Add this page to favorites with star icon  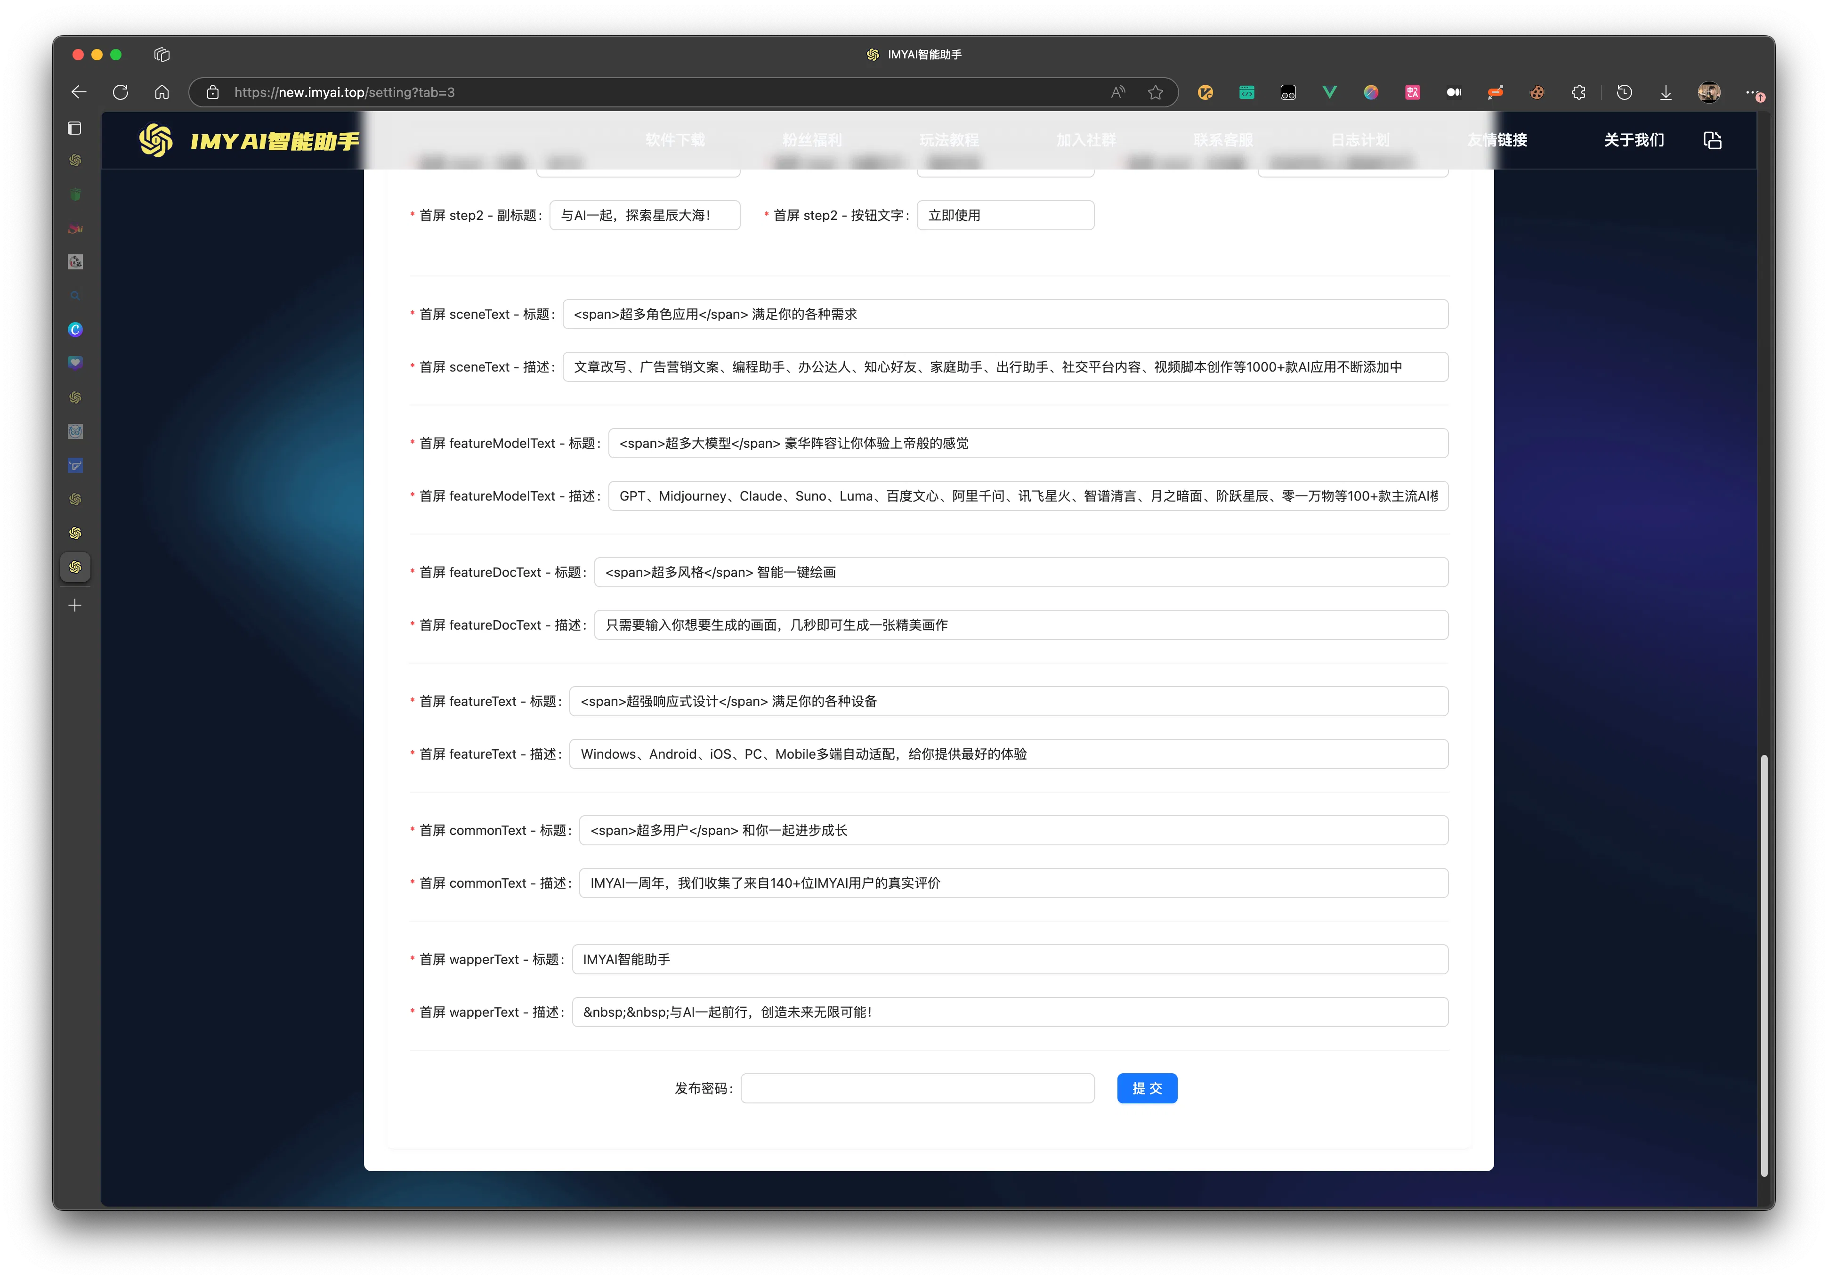[x=1155, y=92]
